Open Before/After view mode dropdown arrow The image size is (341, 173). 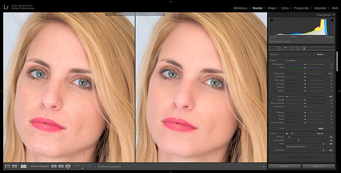point(28,167)
